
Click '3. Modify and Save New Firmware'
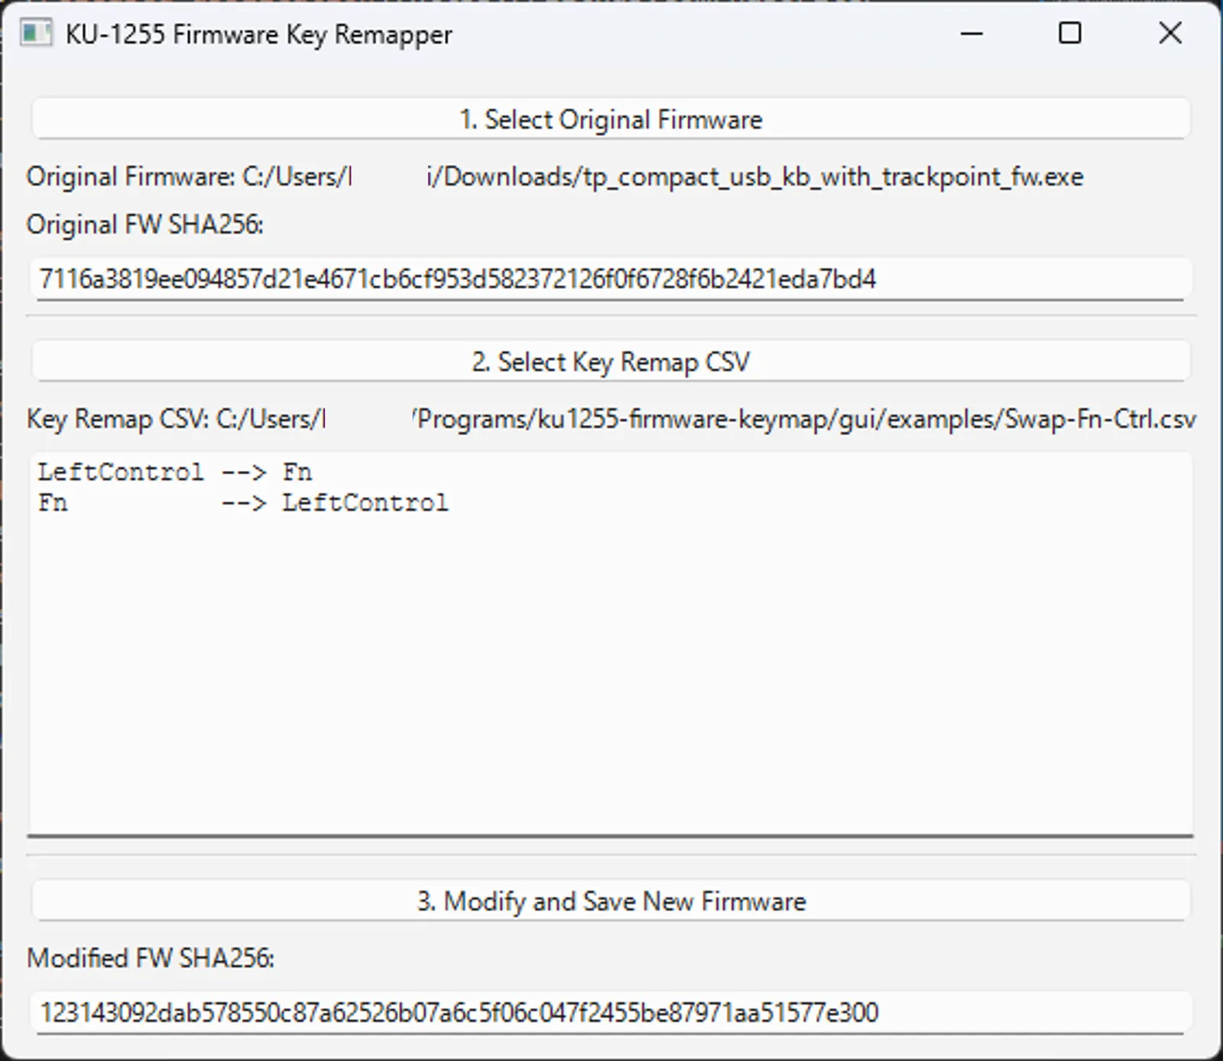pyautogui.click(x=611, y=900)
